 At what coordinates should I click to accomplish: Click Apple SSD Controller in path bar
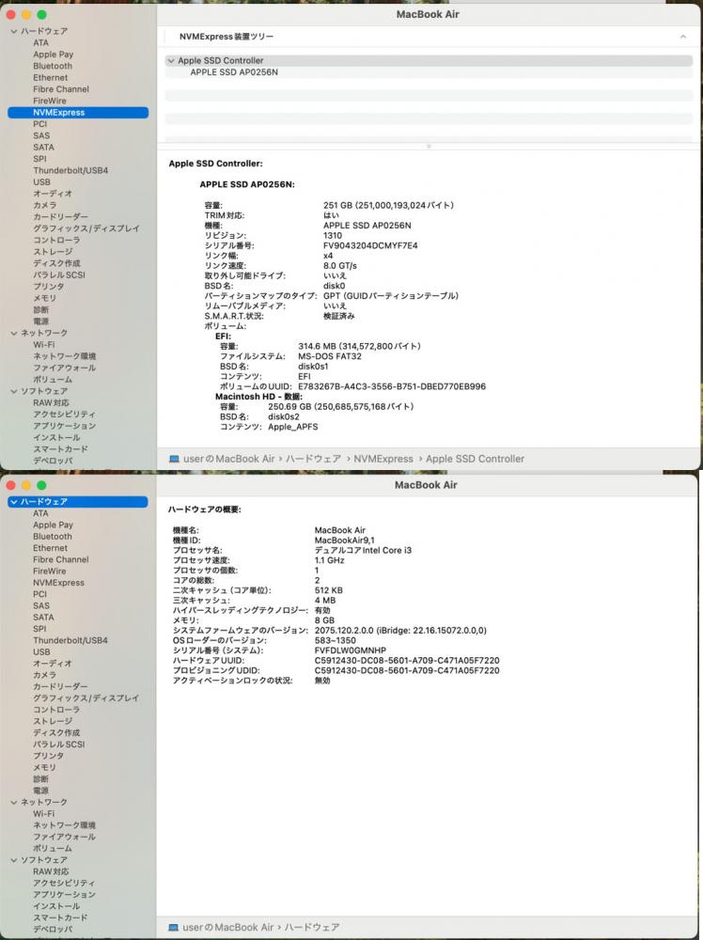pos(475,460)
